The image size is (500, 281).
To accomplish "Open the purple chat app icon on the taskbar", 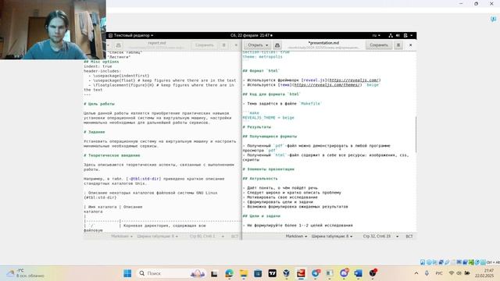I will click(x=344, y=273).
